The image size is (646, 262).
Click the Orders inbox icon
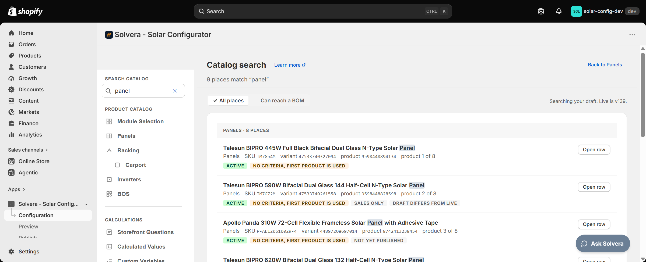coord(11,44)
